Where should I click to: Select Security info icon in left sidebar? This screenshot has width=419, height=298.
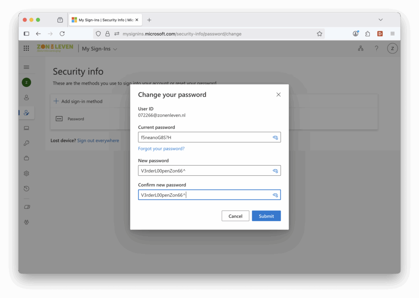pos(27,113)
